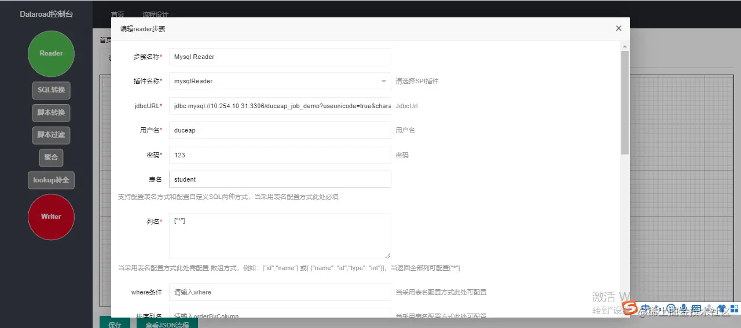
Task: Click the Sogou input method logo
Action: pyautogui.click(x=630, y=309)
